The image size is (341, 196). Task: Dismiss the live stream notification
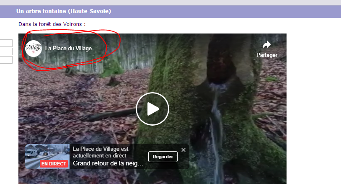click(x=183, y=150)
